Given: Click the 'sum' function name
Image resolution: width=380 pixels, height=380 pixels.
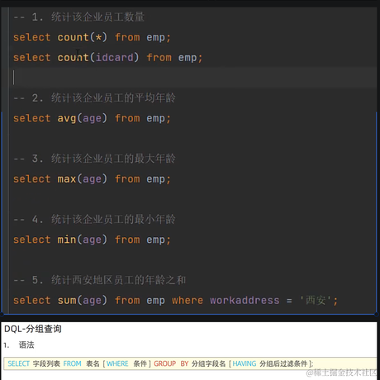Looking at the screenshot, I should pyautogui.click(x=67, y=300).
